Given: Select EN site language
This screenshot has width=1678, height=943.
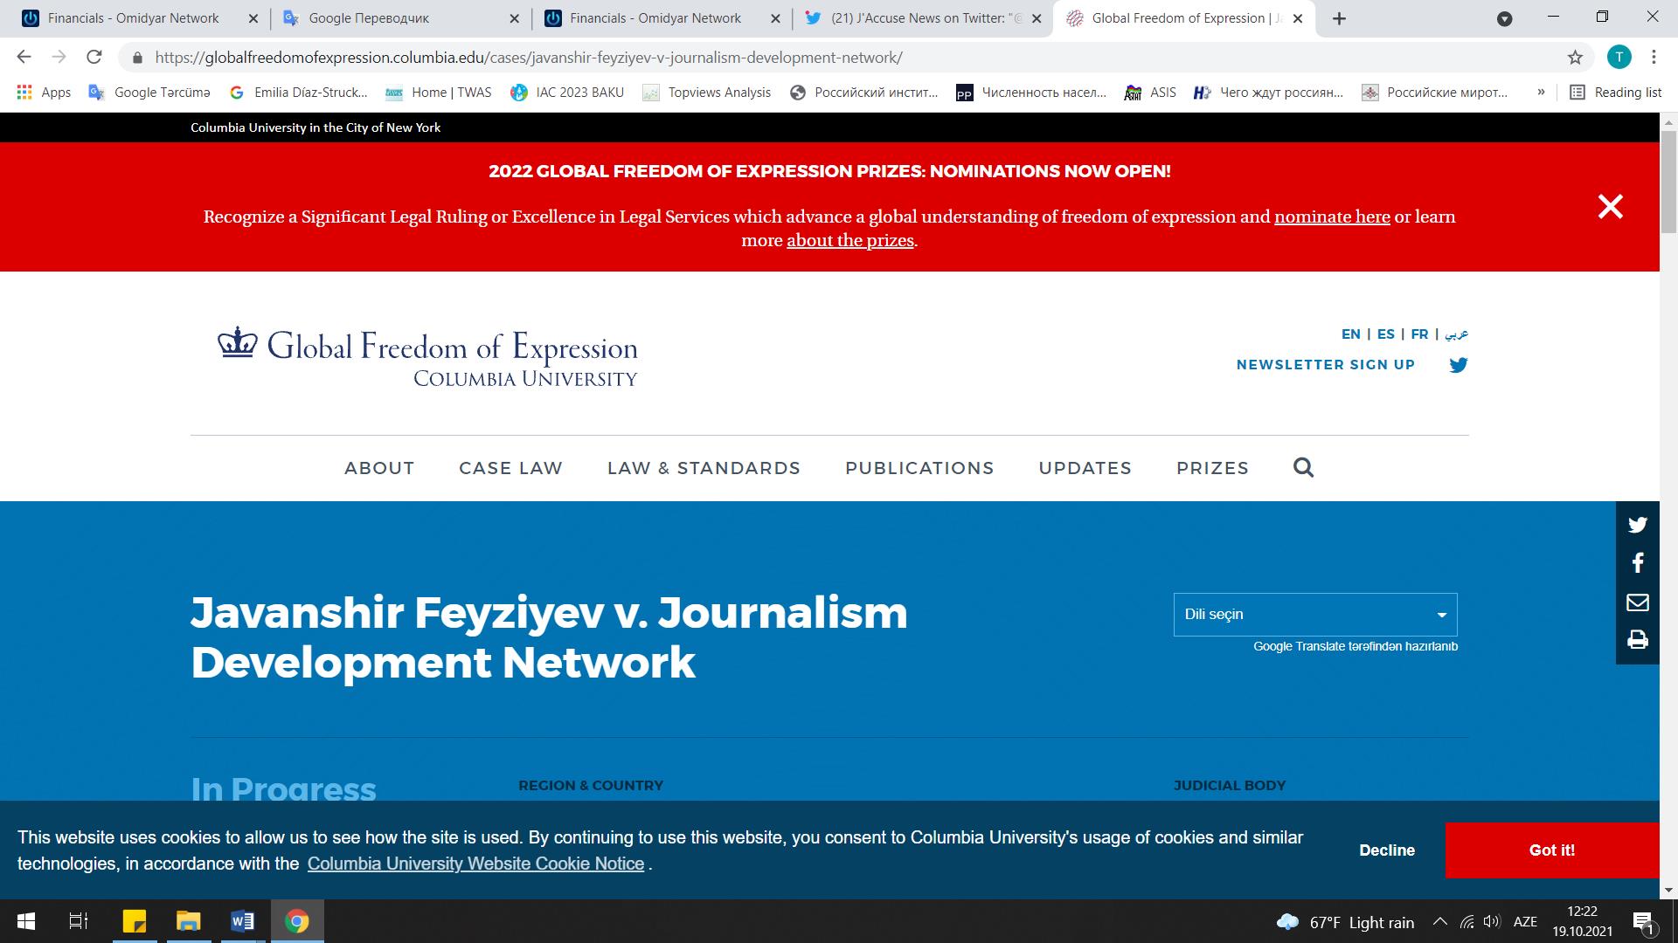Looking at the screenshot, I should [1351, 334].
